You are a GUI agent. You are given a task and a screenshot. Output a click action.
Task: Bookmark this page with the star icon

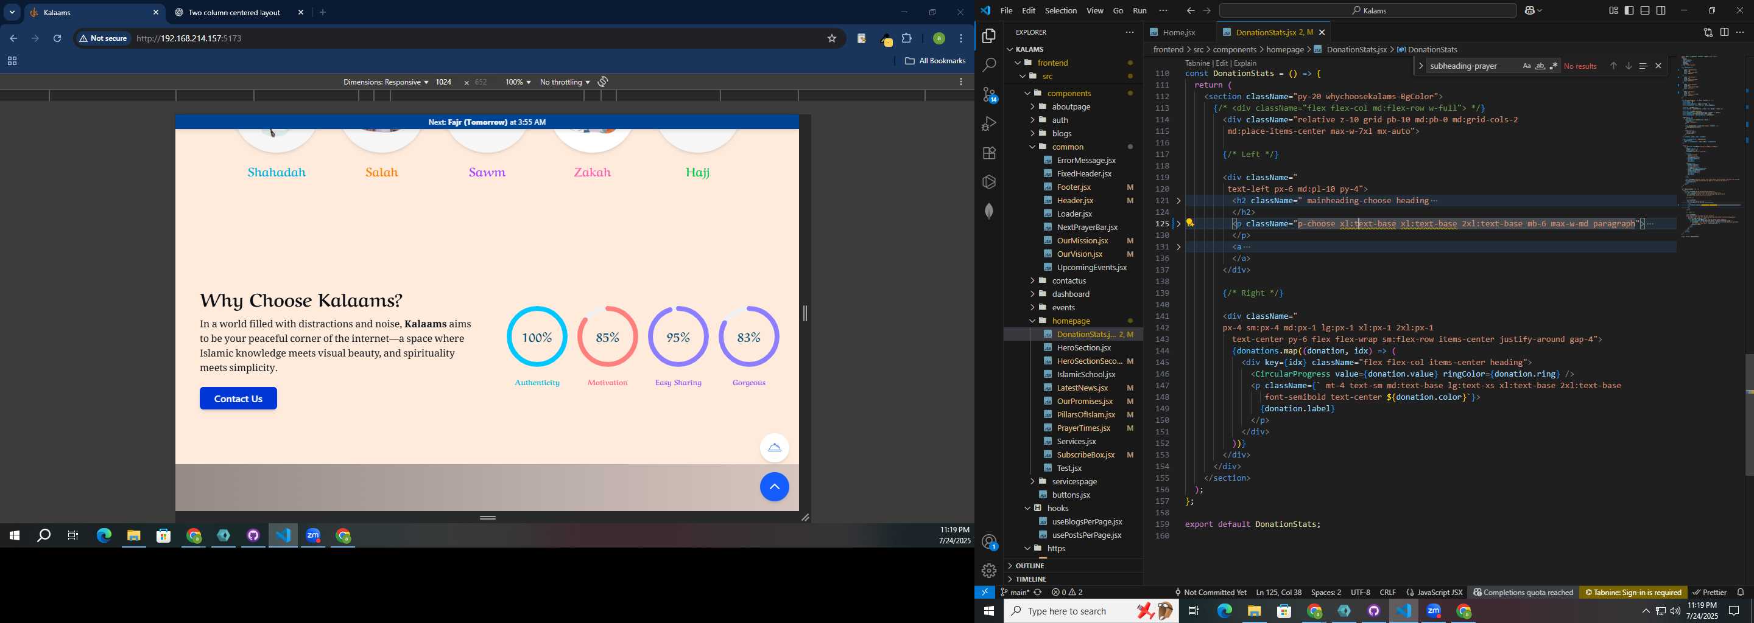[x=831, y=39]
